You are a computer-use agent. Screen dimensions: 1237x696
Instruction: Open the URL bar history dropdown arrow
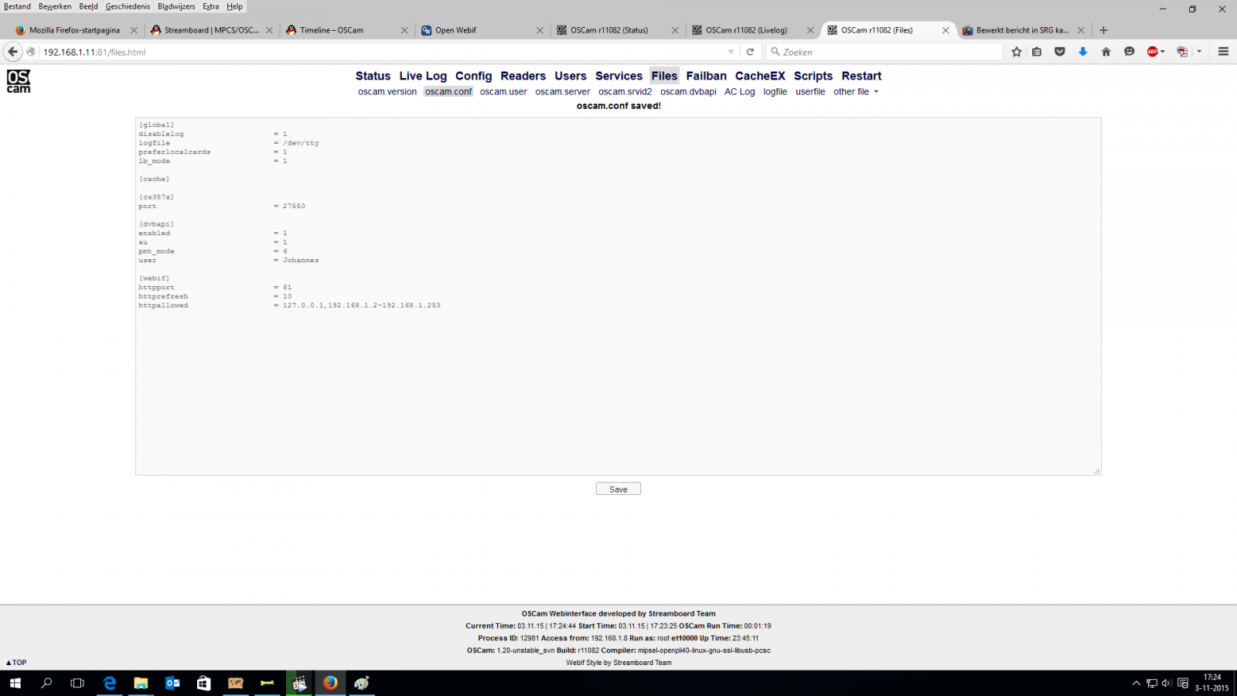click(731, 52)
